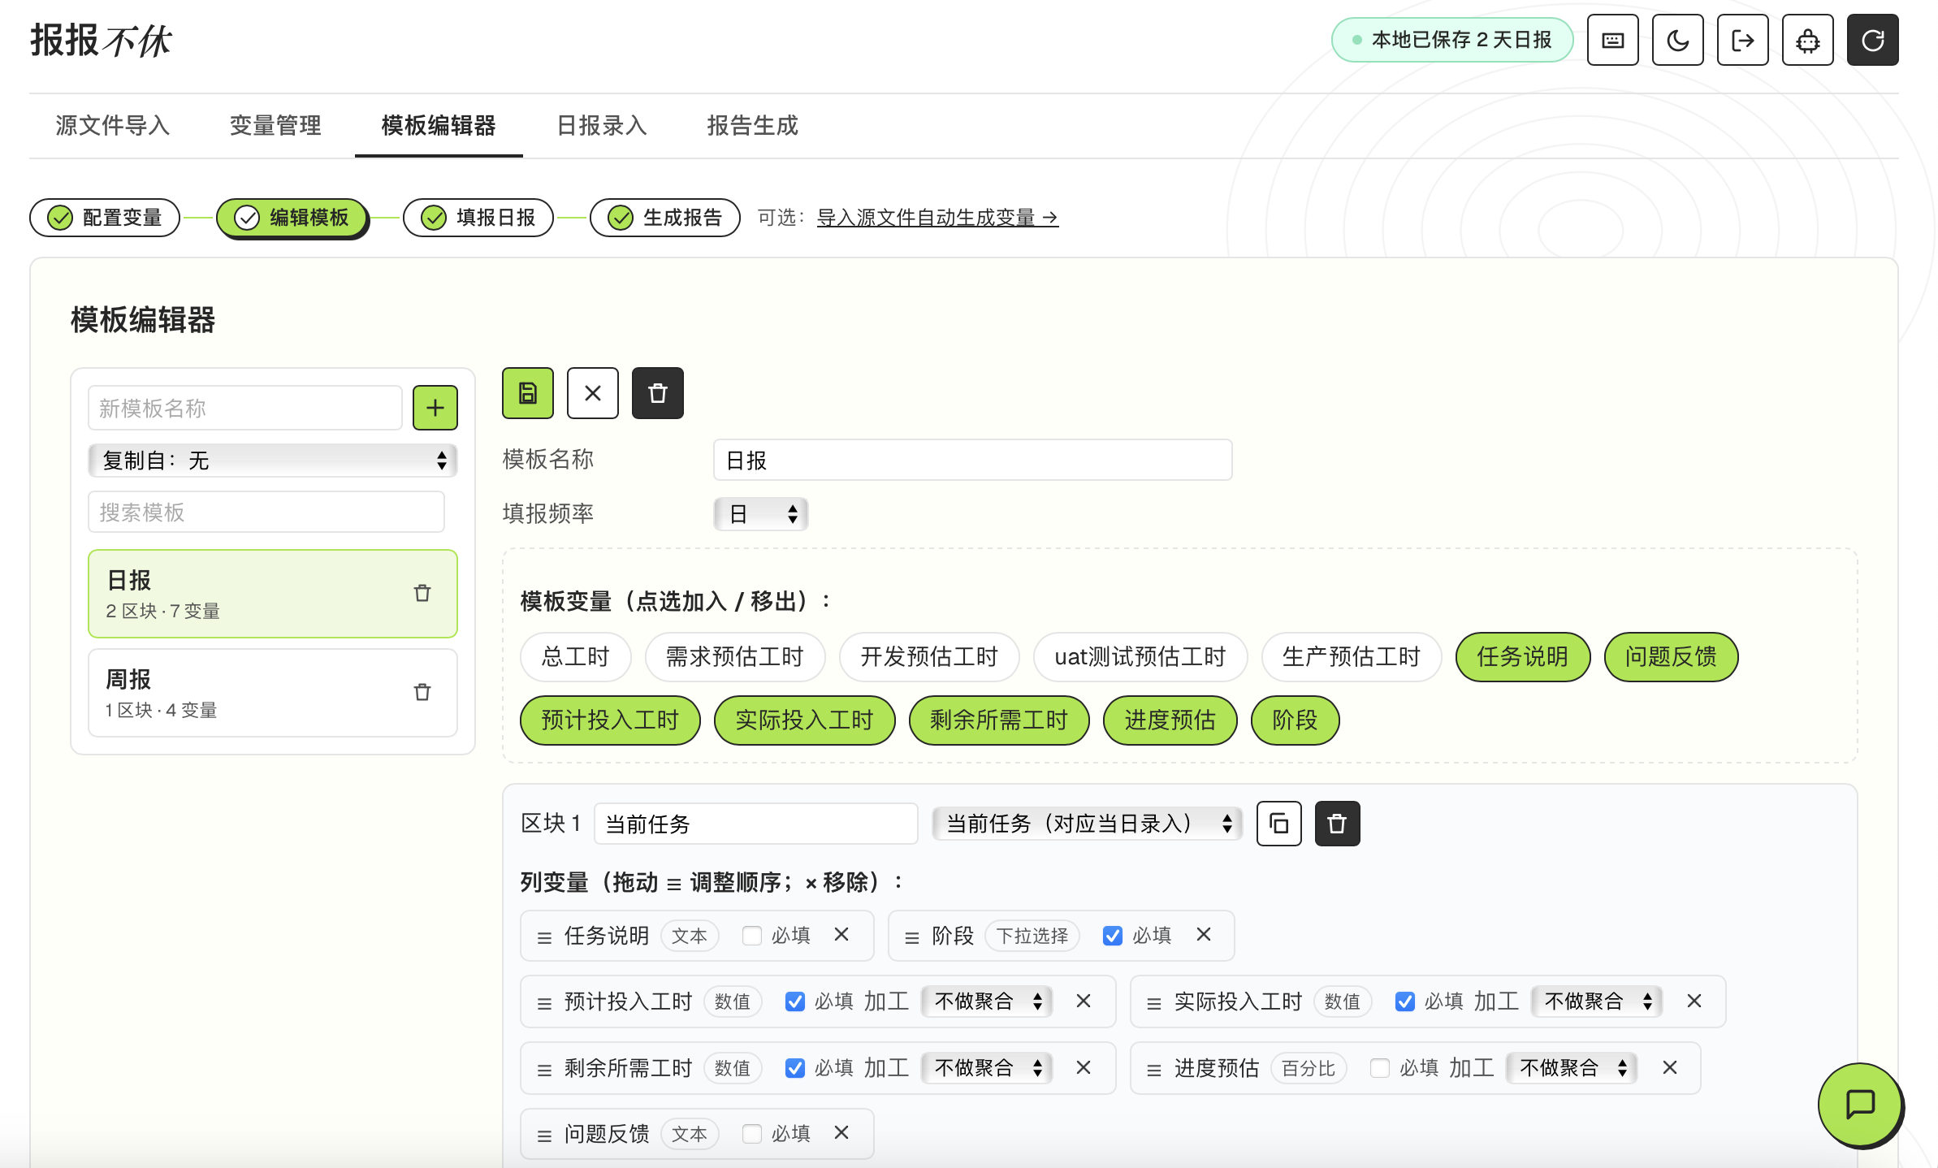Add new template with green plus button
This screenshot has height=1168, width=1938.
point(435,407)
